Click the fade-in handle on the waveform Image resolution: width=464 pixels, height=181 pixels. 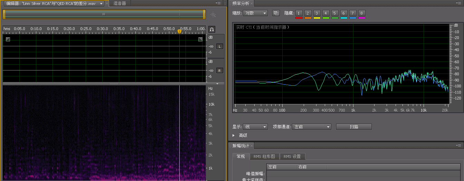click(x=8, y=39)
